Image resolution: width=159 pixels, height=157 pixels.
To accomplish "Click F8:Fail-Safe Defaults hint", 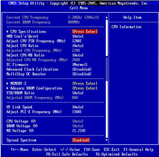I will click(x=67, y=154).
